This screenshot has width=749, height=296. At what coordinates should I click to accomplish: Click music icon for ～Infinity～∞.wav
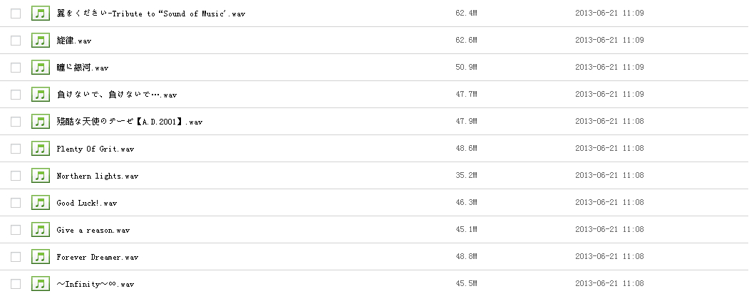(x=40, y=284)
